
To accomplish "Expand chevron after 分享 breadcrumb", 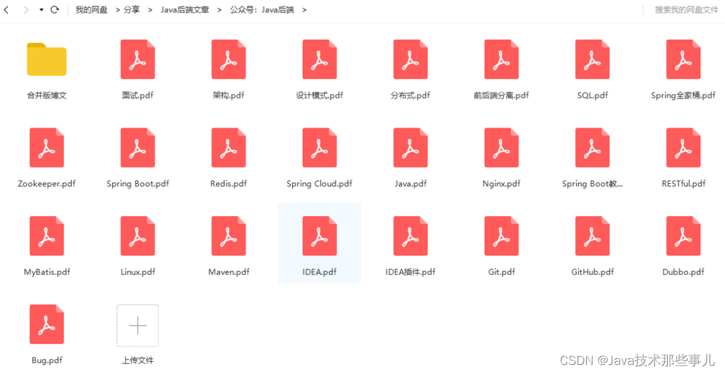I will [x=150, y=9].
